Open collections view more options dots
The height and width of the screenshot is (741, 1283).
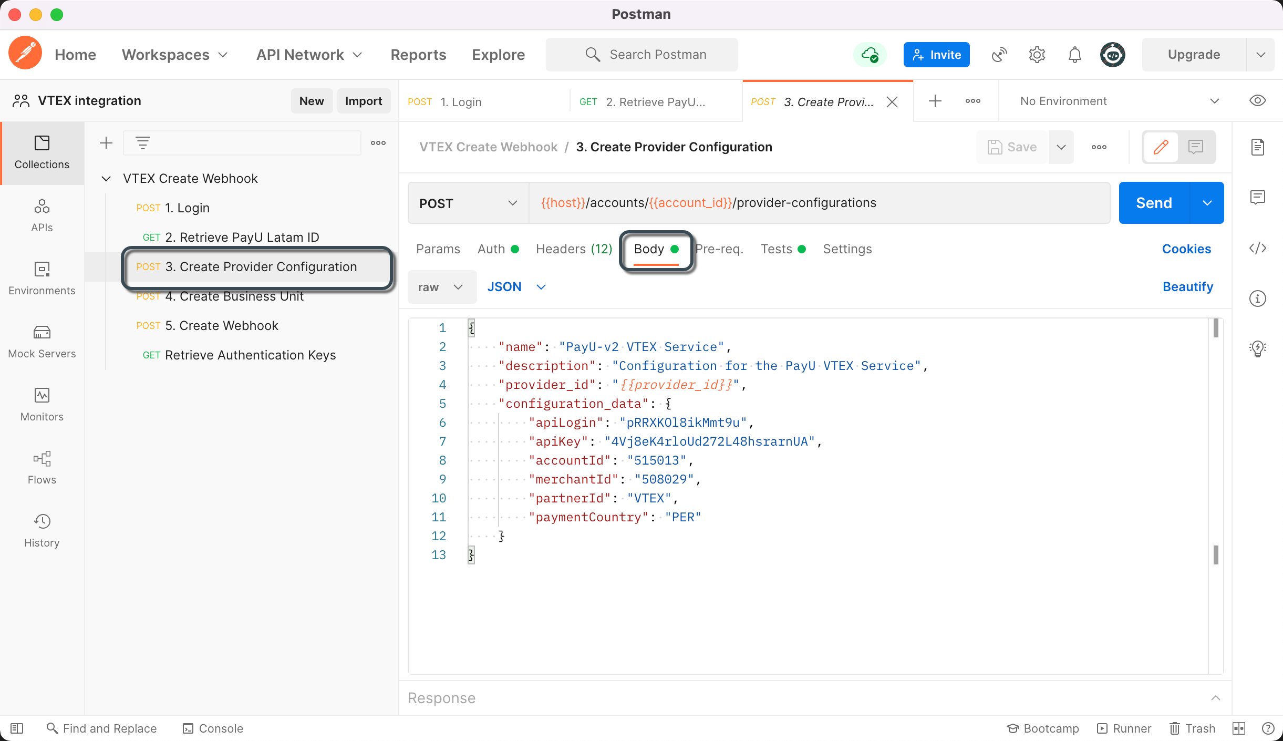click(x=378, y=143)
